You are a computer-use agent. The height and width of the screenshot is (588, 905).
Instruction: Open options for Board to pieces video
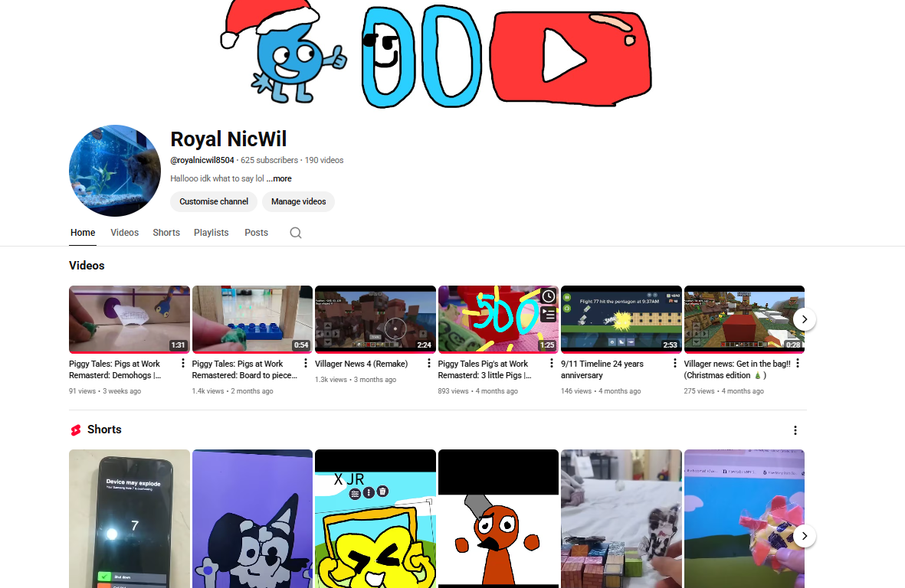[306, 363]
